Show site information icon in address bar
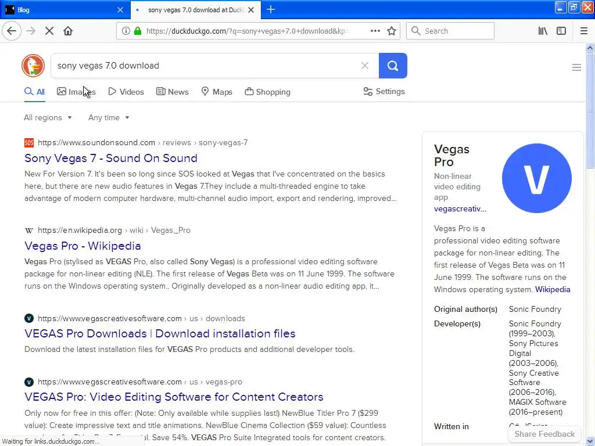 pyautogui.click(x=126, y=31)
